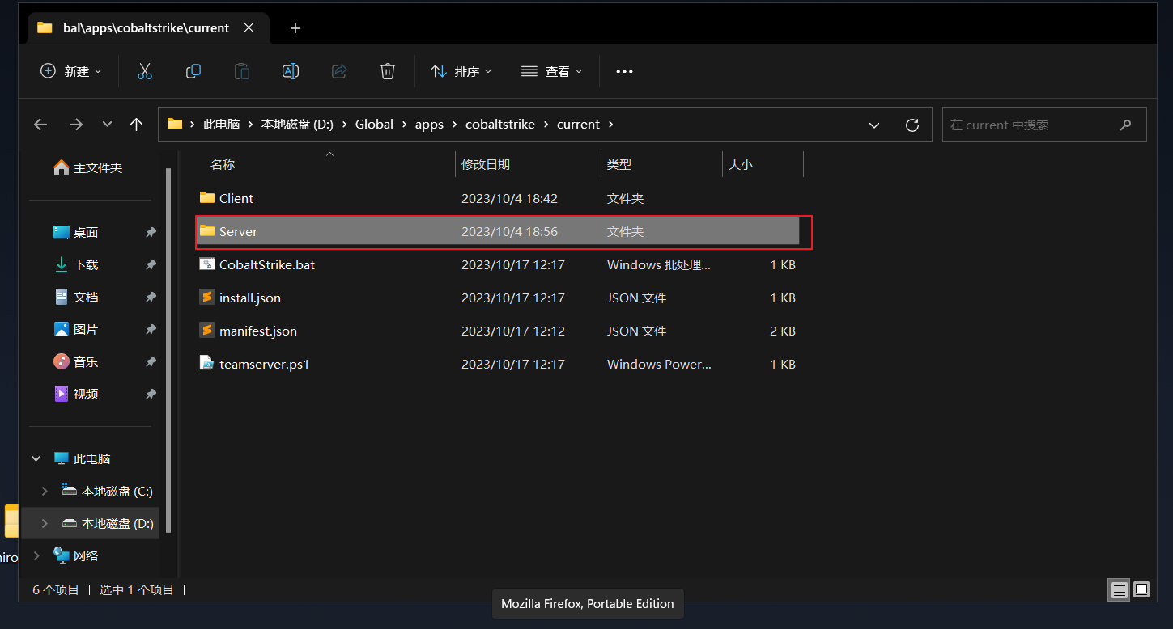This screenshot has height=629, width=1173.
Task: Click the install.json file icon
Action: 207,298
